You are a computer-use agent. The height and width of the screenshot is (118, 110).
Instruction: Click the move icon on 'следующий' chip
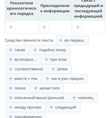click(51, 107)
